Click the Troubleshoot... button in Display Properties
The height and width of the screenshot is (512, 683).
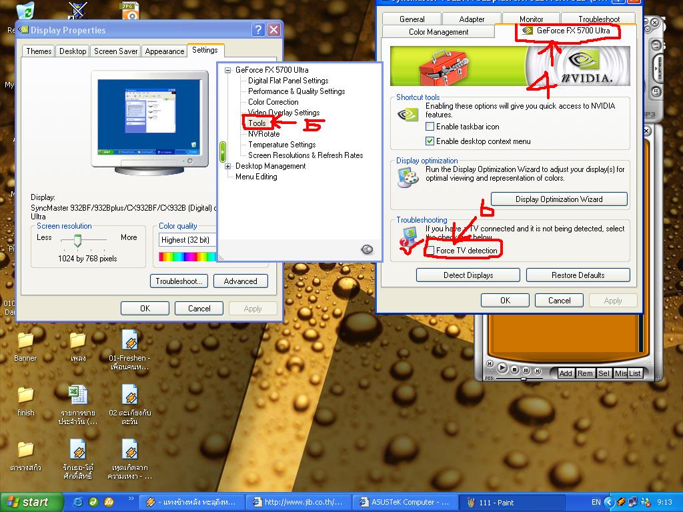(x=179, y=281)
